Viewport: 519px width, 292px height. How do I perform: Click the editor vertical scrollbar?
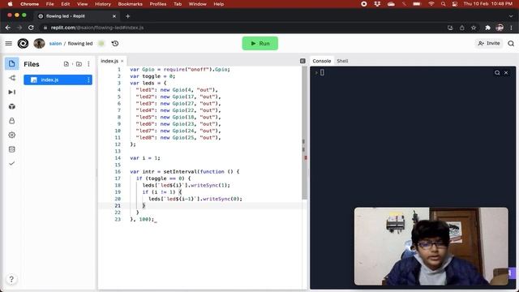(x=305, y=132)
